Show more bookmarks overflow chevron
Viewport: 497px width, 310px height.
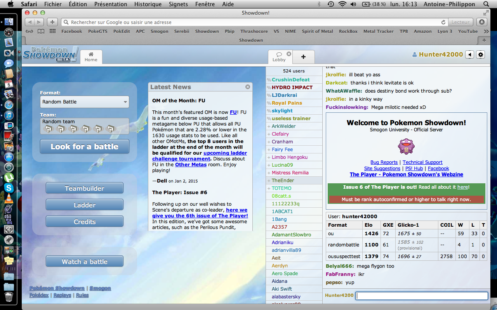[x=486, y=31]
